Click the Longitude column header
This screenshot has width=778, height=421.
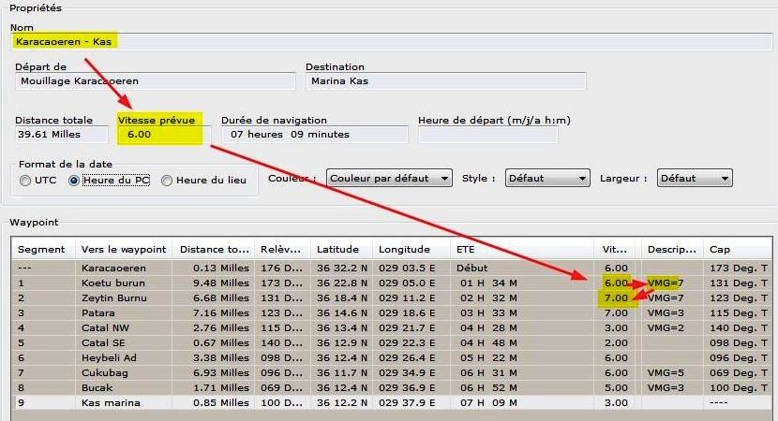(x=411, y=250)
